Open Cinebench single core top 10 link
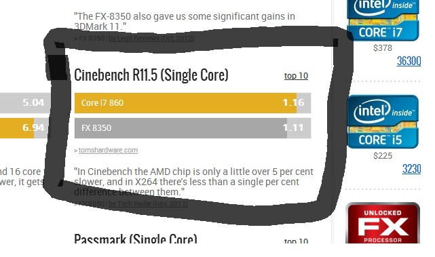 click(x=296, y=76)
